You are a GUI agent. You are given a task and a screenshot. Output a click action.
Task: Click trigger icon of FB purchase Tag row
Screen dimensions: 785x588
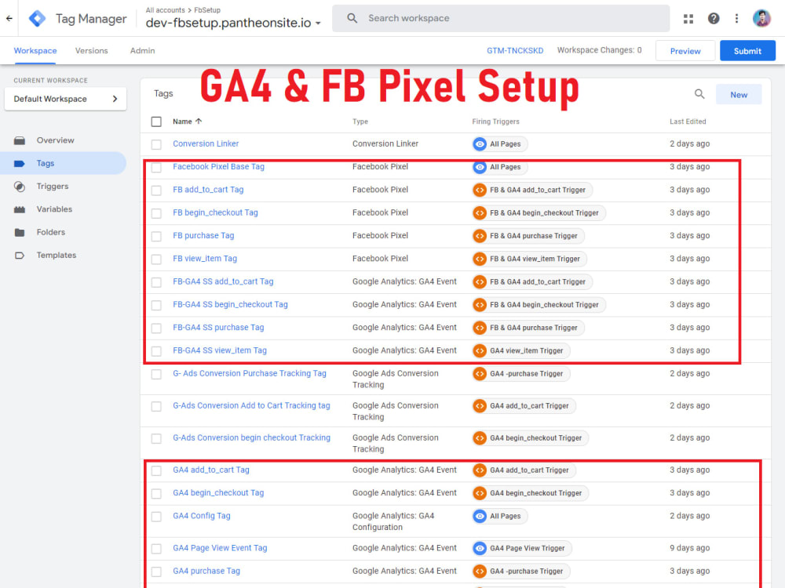480,236
